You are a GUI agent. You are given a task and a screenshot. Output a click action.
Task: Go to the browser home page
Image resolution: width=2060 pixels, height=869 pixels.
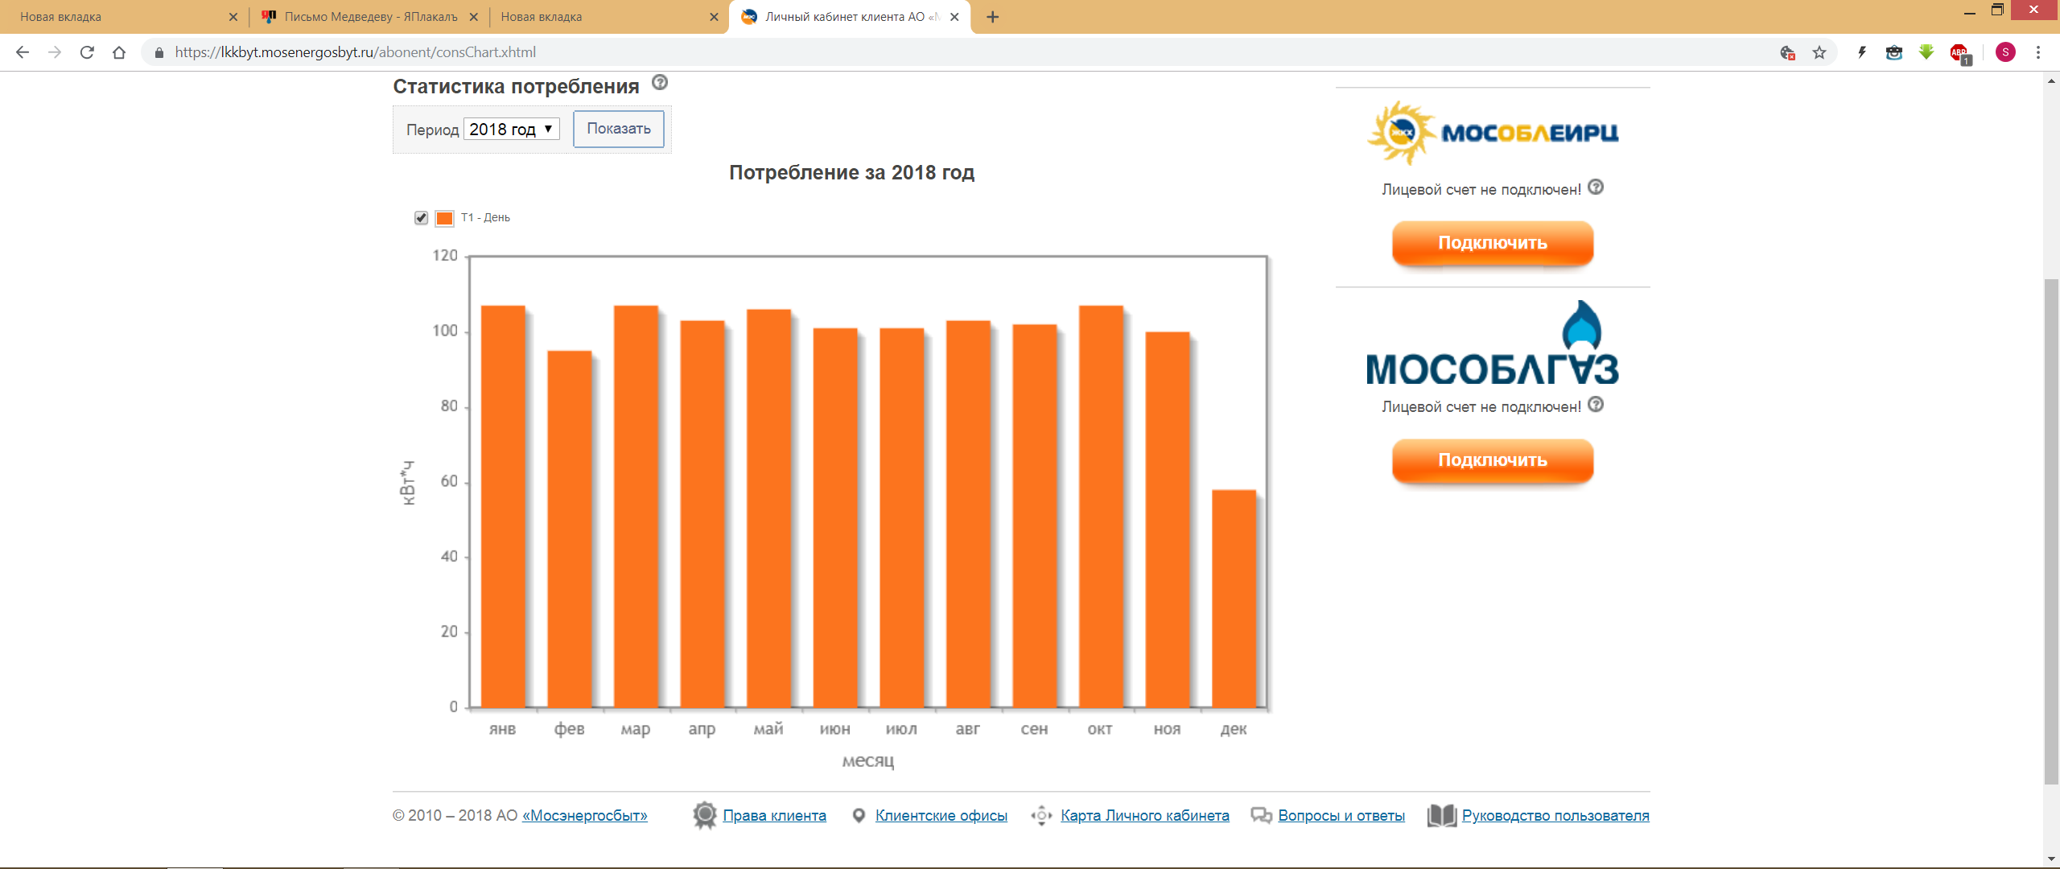[119, 52]
